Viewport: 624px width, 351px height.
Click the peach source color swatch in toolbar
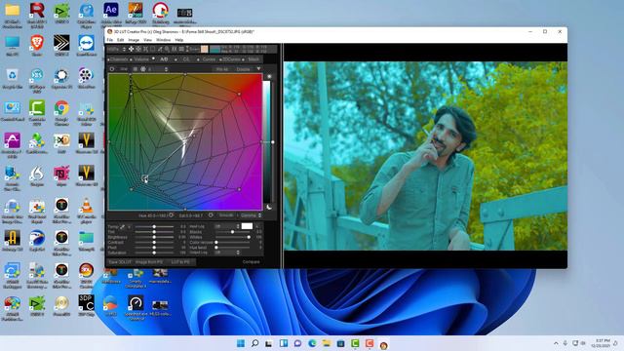click(x=204, y=49)
